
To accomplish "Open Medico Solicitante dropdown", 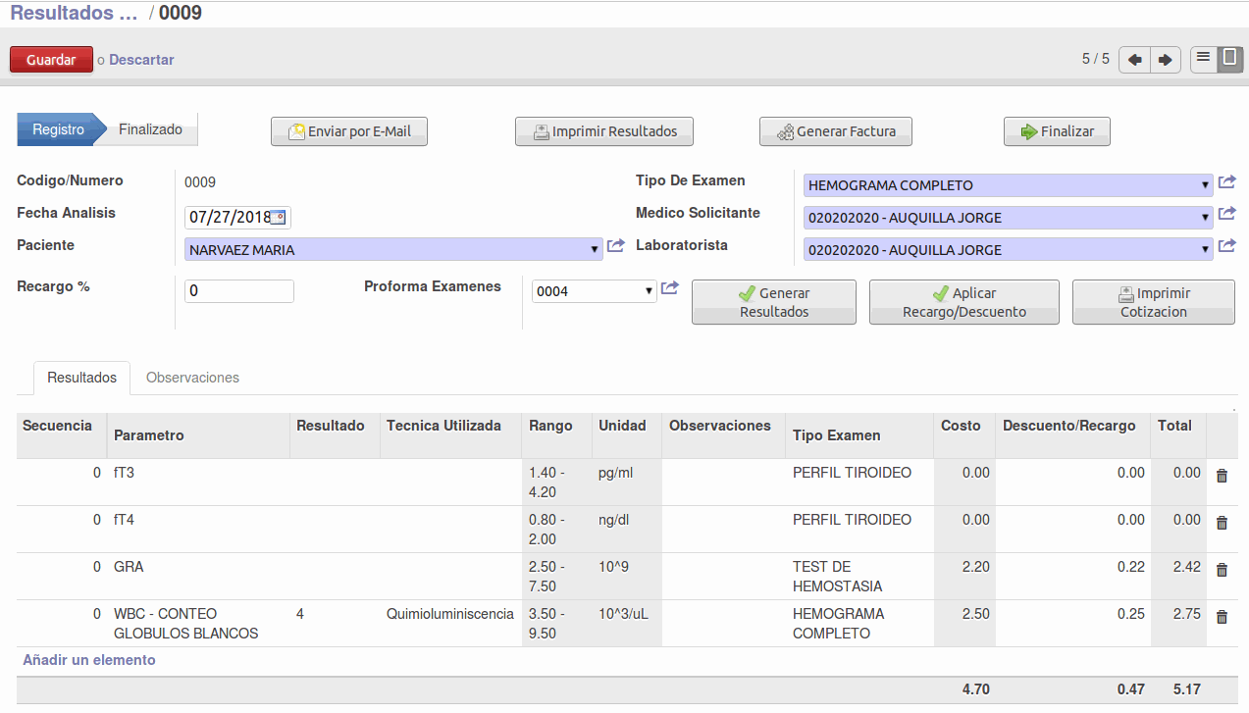I will pyautogui.click(x=1205, y=218).
